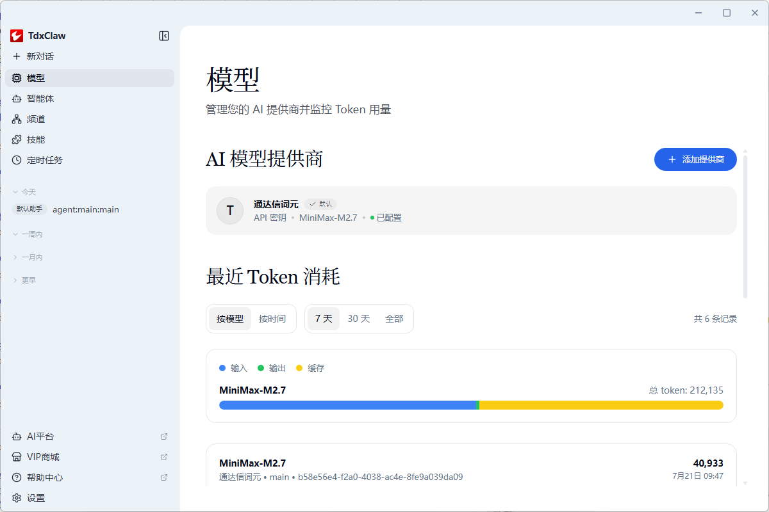Click the checkmark in the 默认 badge
769x512 pixels.
313,204
